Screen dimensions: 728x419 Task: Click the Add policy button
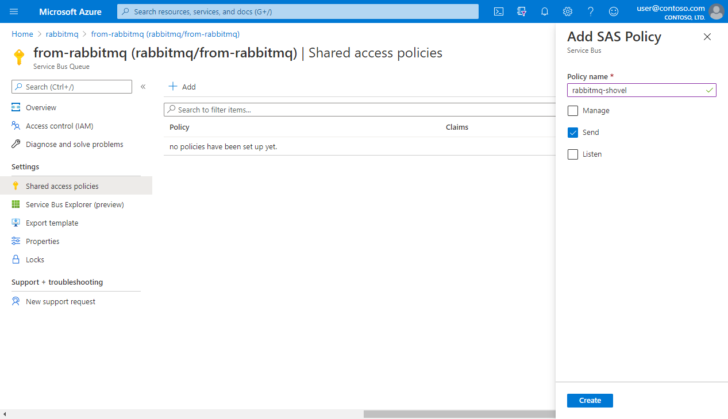[182, 87]
